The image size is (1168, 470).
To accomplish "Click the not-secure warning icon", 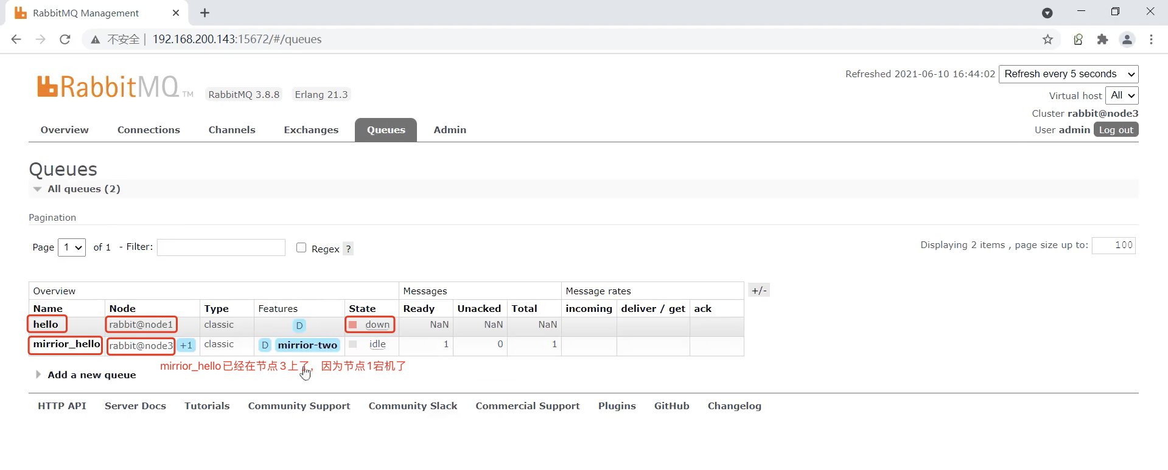I will 95,40.
